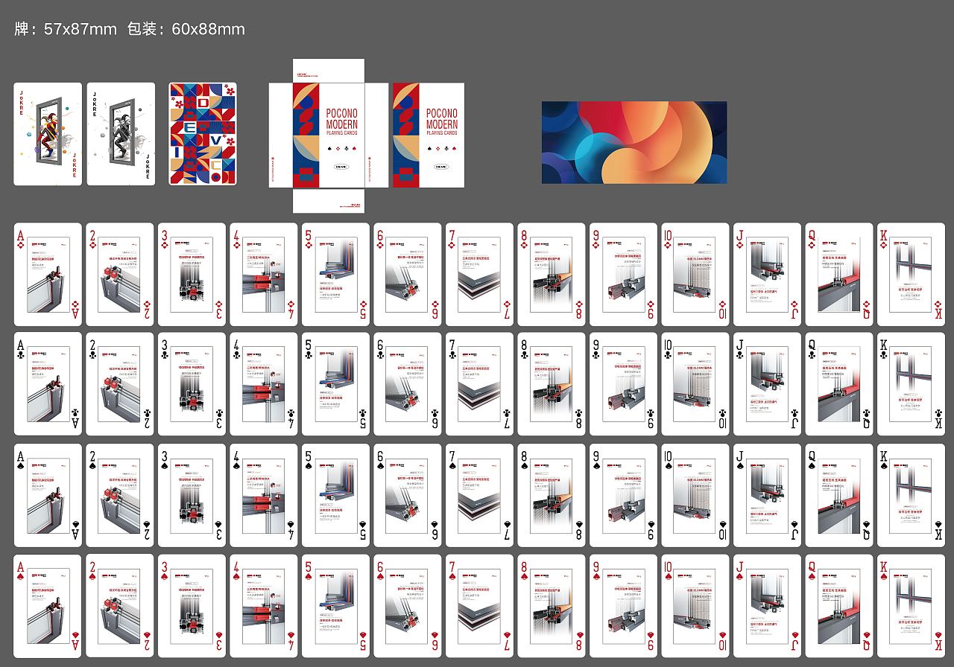Choose the 8 of Spades card
954x667 pixels.
(x=552, y=495)
